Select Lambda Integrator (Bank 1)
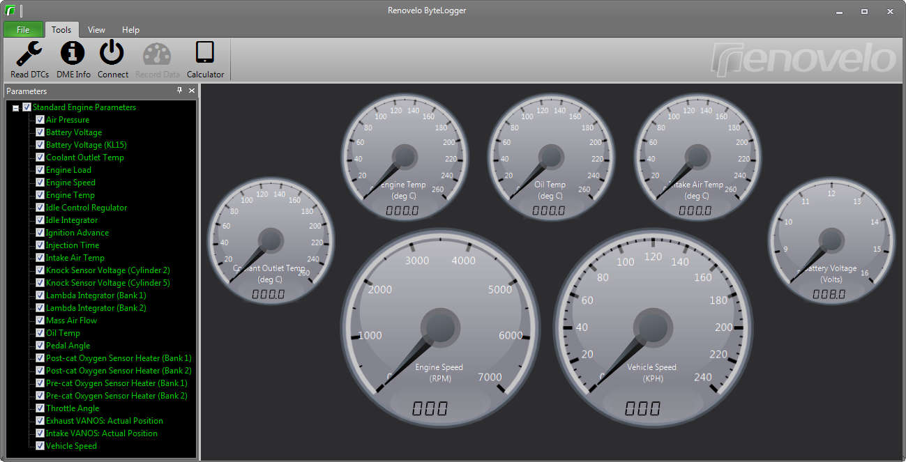Viewport: 906px width, 462px height. click(96, 295)
